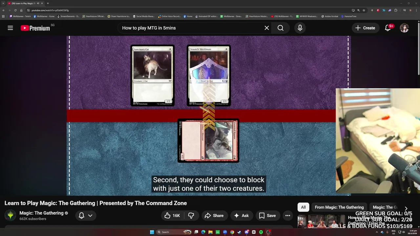Open Online Voice Record... bookmark
The height and width of the screenshot is (236, 420).
pyautogui.click(x=169, y=16)
